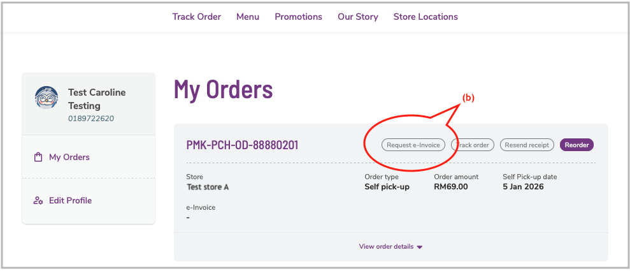Click the phone number 0189722620

[x=91, y=119]
